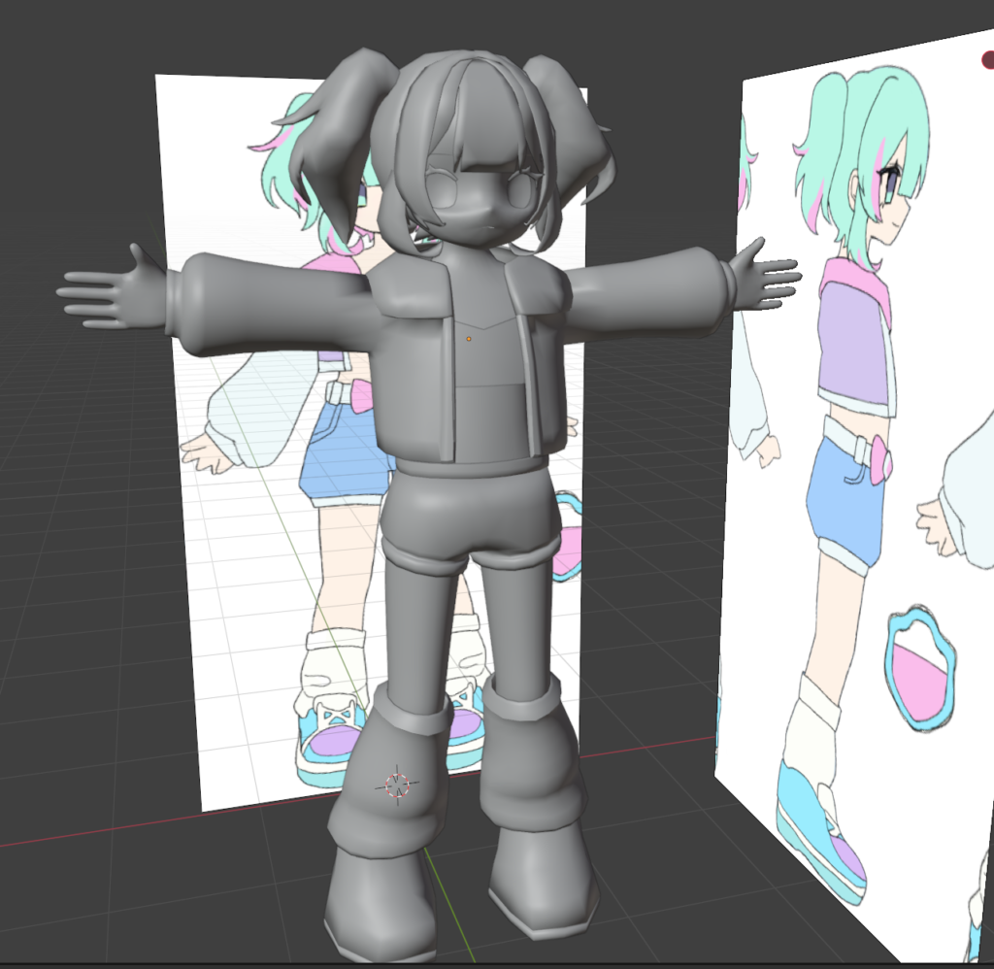Select the pink potion bag on side reference
The height and width of the screenshot is (969, 994).
(918, 669)
